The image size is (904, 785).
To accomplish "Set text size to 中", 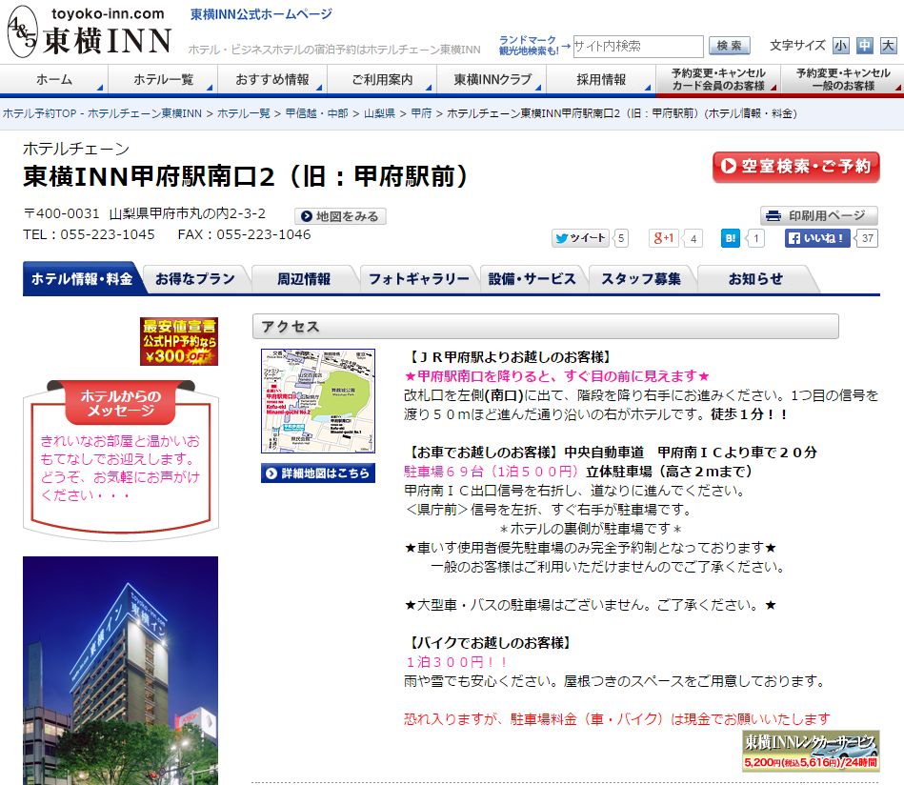I will click(x=864, y=46).
